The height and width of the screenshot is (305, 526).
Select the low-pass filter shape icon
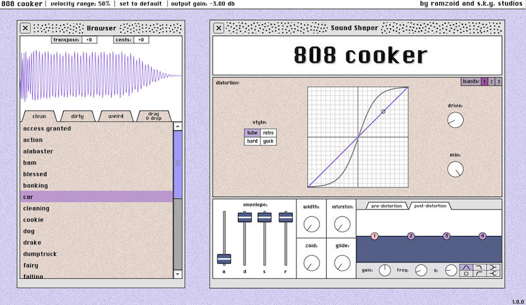coord(480,266)
